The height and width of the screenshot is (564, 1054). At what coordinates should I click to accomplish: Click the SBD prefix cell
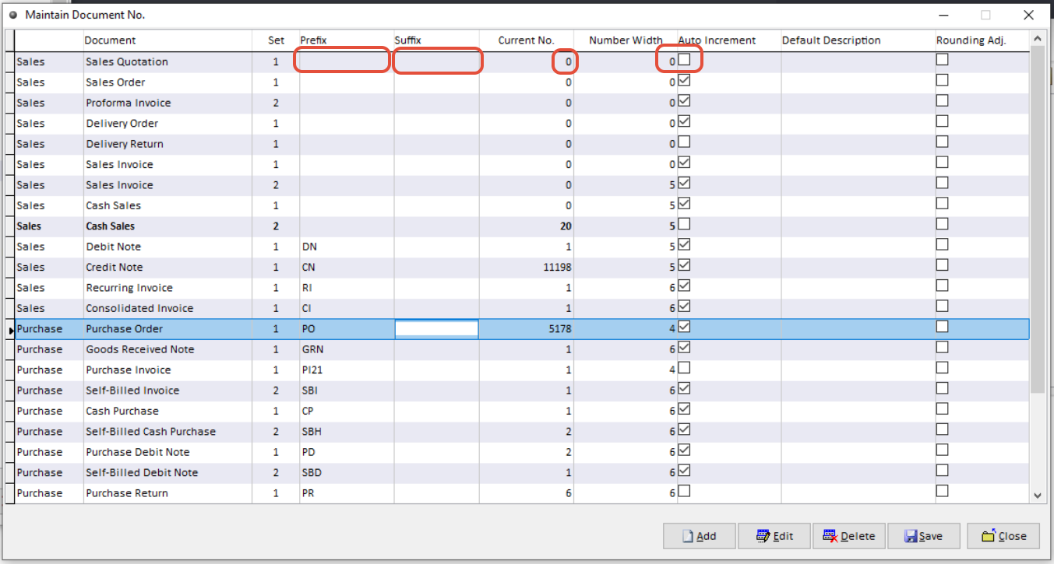coord(347,473)
